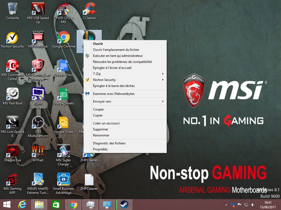
Task: Open the Windows Start button
Action: pyautogui.click(x=7, y=205)
